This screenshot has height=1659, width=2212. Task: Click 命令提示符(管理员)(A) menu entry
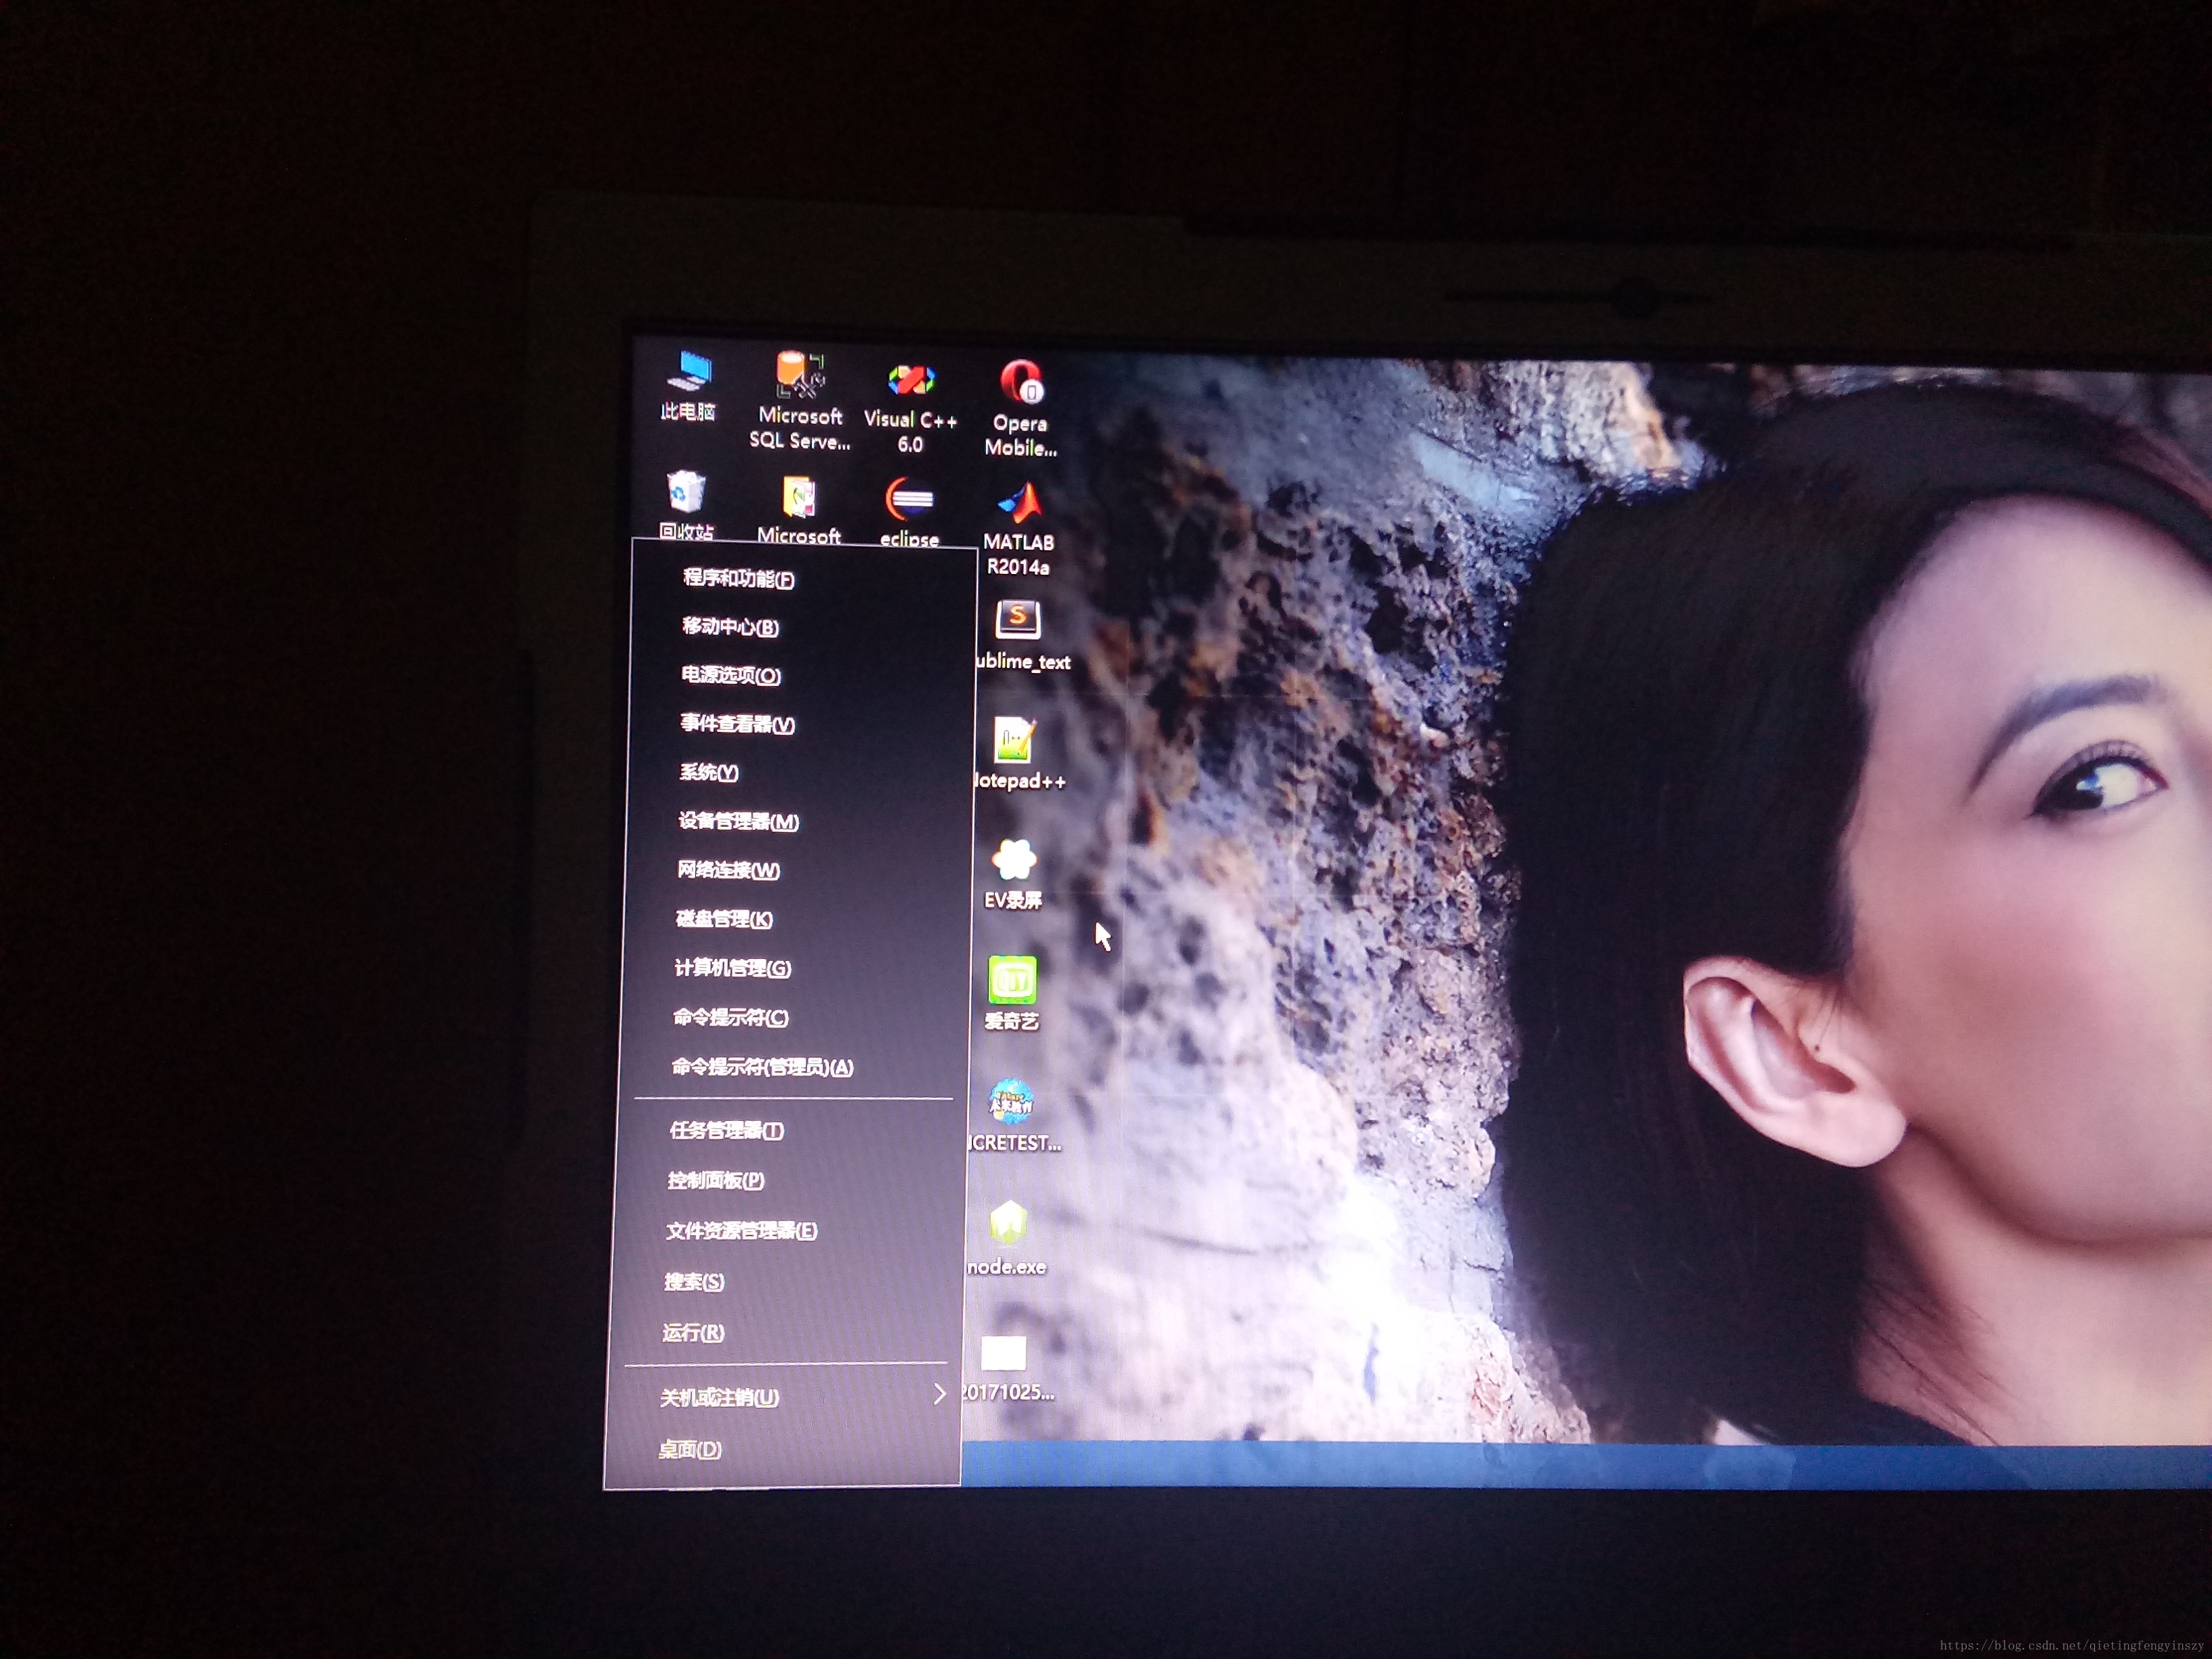(762, 1067)
